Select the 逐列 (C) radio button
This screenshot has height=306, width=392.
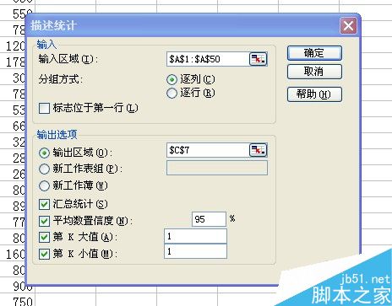pyautogui.click(x=171, y=79)
